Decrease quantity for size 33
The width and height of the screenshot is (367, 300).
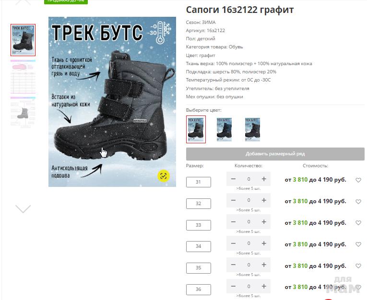point(233,222)
